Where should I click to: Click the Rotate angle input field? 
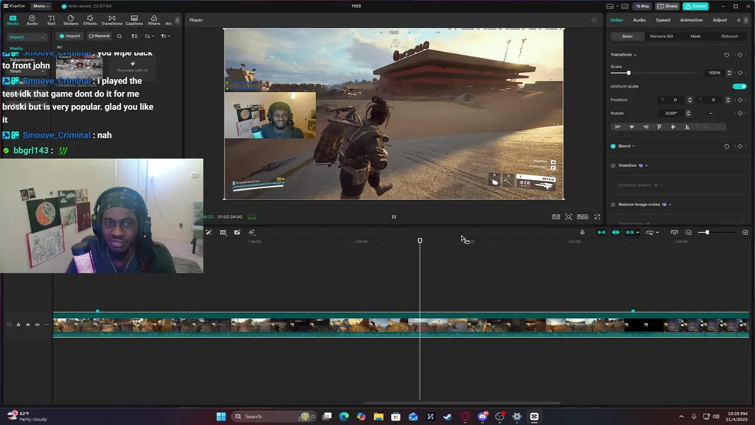click(x=672, y=113)
